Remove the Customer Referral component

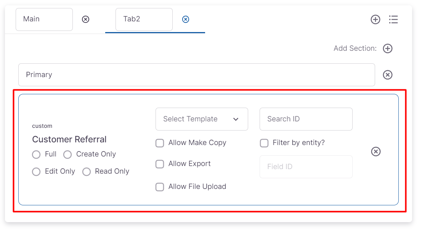click(376, 152)
